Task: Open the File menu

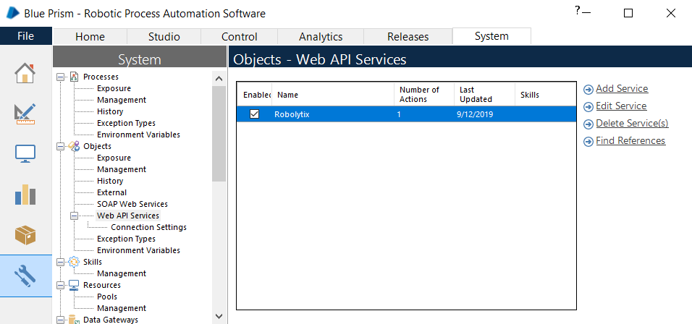Action: (x=26, y=35)
